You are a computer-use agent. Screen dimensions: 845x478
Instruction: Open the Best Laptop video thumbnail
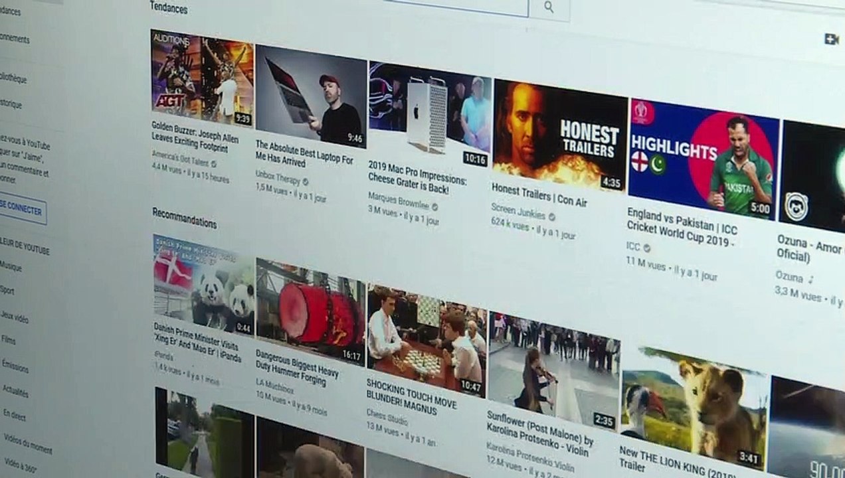click(x=310, y=96)
